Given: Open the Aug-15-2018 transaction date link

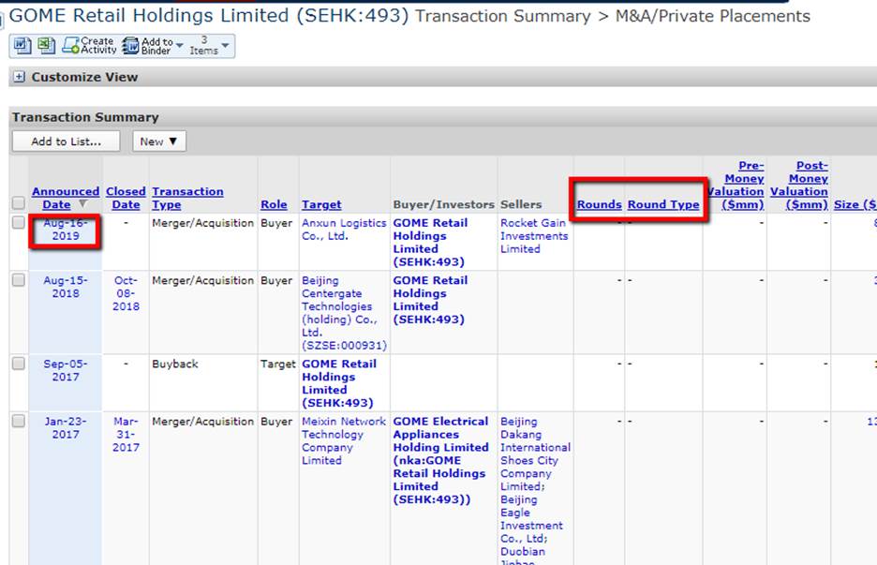Looking at the screenshot, I should [x=66, y=287].
